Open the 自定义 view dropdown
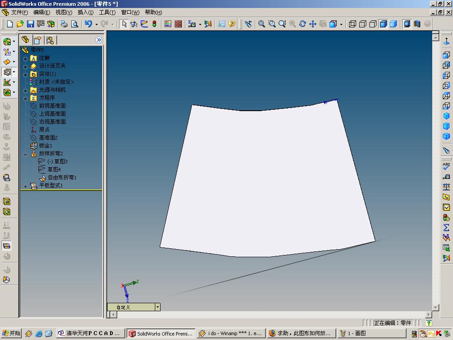 157,307
